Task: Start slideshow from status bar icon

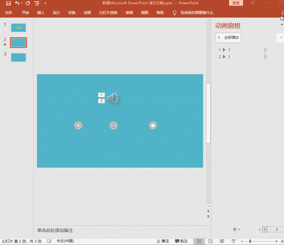Action: 233,241
